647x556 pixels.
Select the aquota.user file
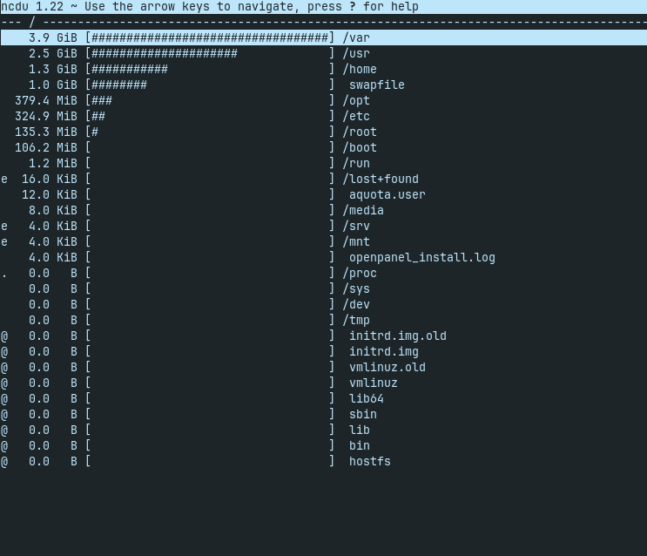pos(324,194)
